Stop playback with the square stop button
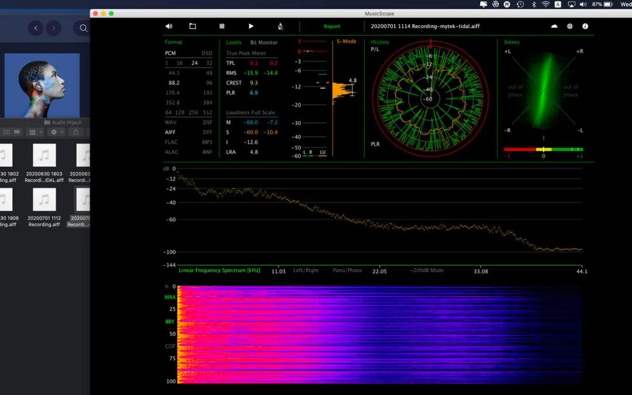Screen dimensions: 632x395 pos(222,26)
